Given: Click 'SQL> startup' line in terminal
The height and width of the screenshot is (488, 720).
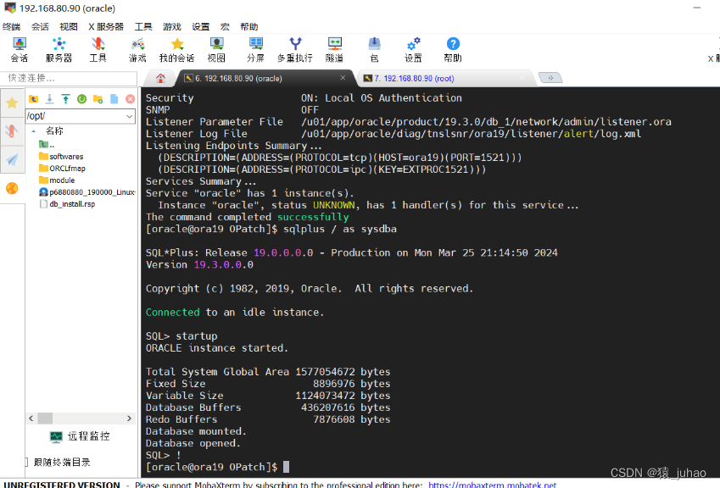Looking at the screenshot, I should tap(181, 335).
